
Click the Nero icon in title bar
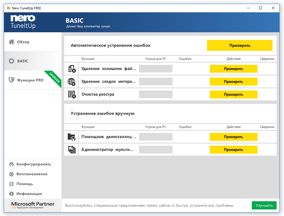coord(8,8)
